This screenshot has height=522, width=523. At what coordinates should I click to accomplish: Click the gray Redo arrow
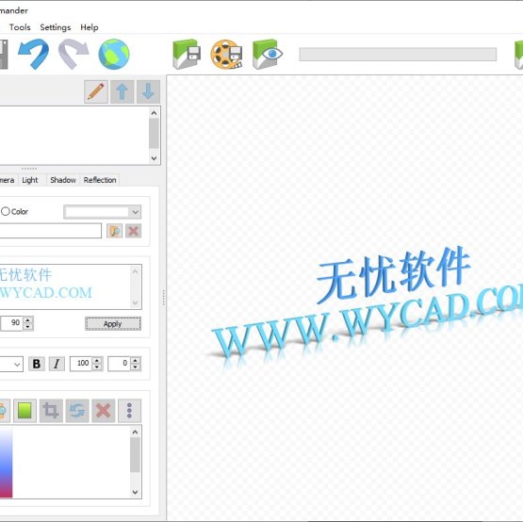[74, 54]
